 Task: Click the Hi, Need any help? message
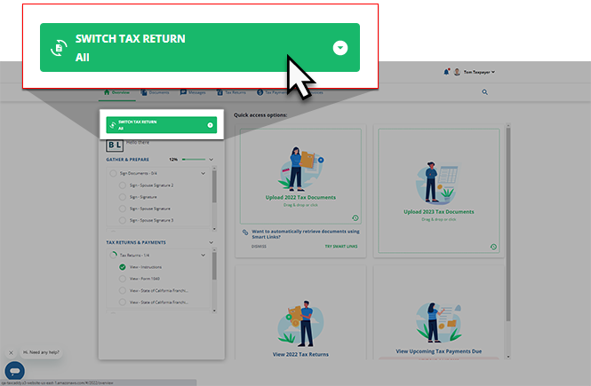[41, 352]
